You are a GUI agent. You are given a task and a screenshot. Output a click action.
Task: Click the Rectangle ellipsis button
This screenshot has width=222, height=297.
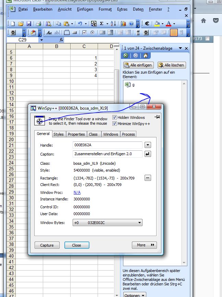(x=148, y=178)
